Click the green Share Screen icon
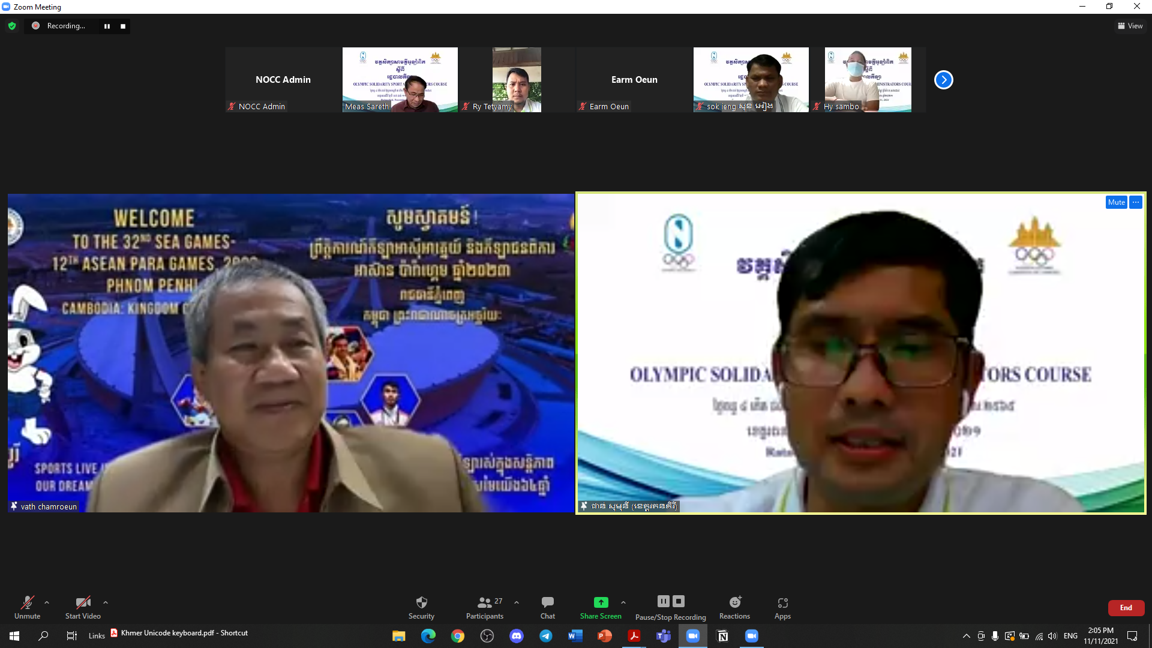This screenshot has height=648, width=1152. click(601, 602)
